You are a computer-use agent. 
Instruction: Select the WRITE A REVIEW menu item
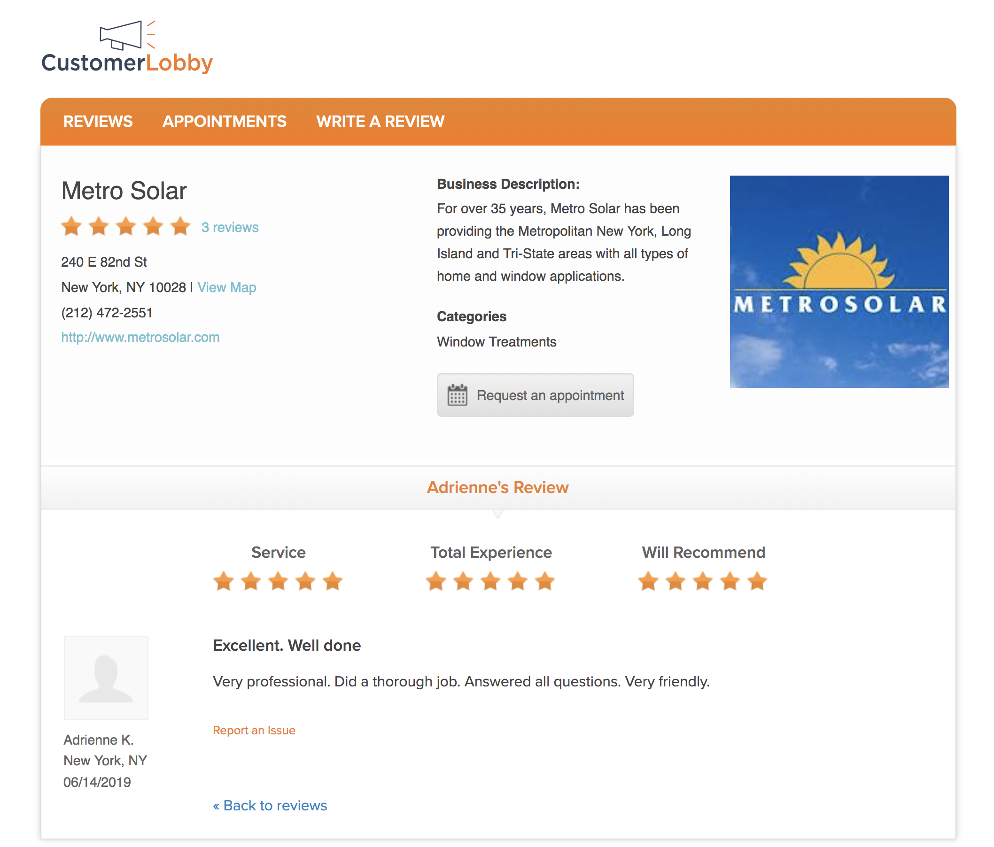(381, 121)
